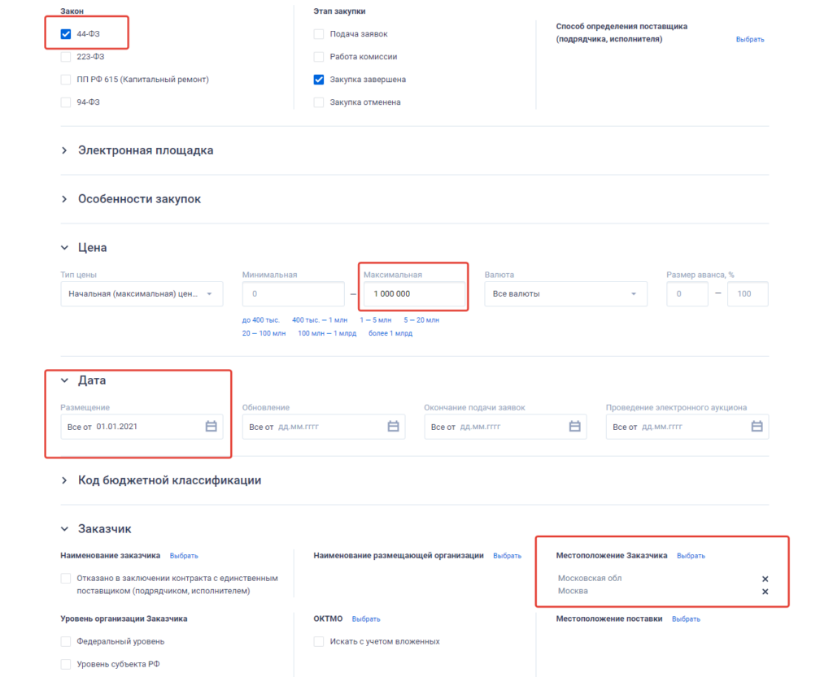Click calendar icon for Окончание подачи заявок
The height and width of the screenshot is (677, 833).
point(574,427)
